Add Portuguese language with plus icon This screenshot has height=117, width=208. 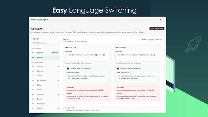tap(58, 81)
